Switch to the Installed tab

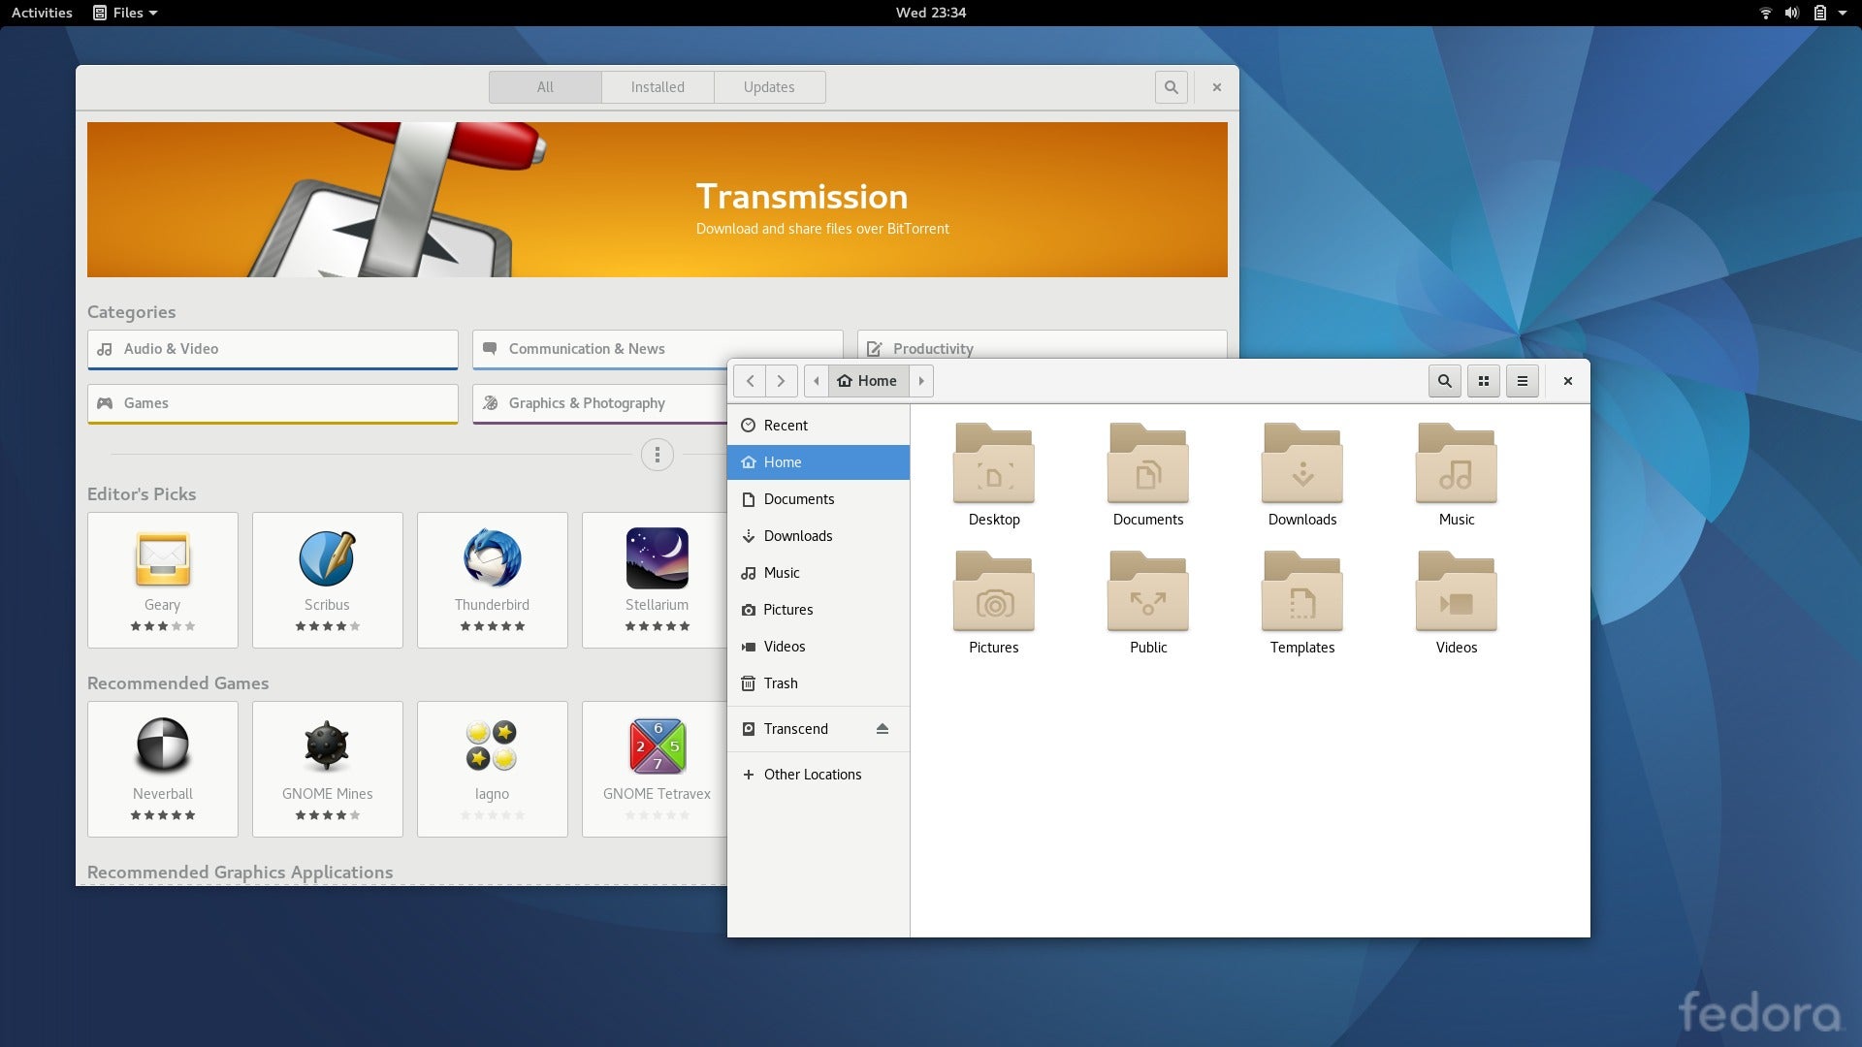656,87
